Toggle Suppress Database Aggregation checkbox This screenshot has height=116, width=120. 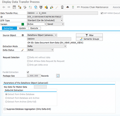(x=5, y=109)
